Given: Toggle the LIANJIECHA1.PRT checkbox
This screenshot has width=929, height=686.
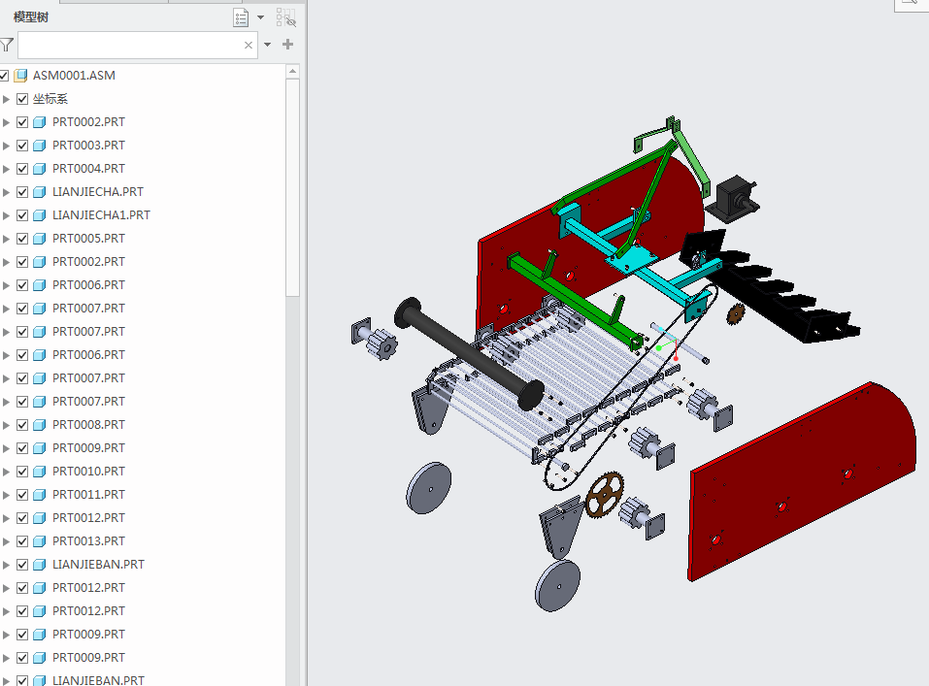Looking at the screenshot, I should tap(22, 215).
